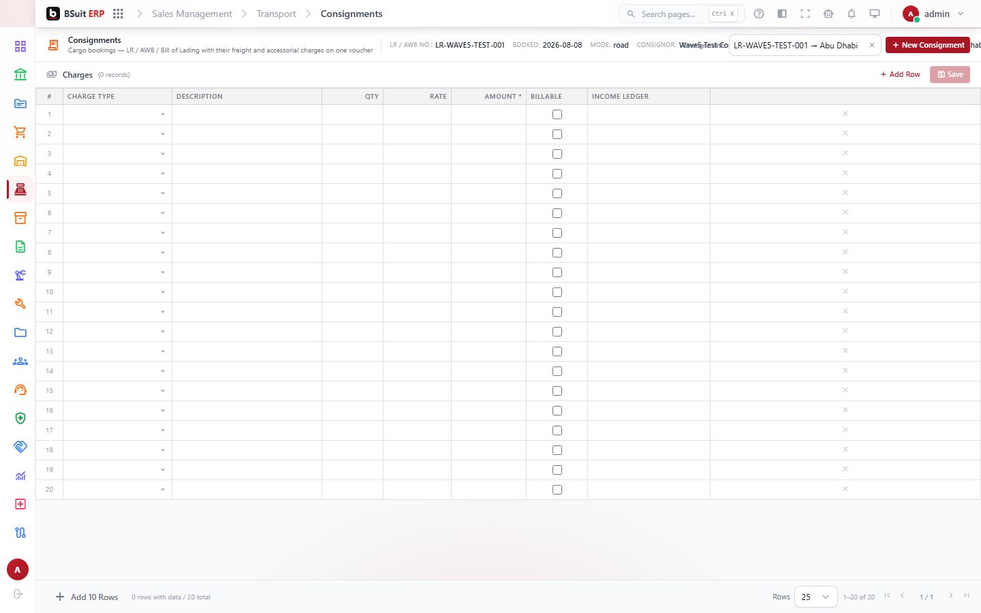Open the wrench maintenance sidebar icon
The height and width of the screenshot is (613, 981).
coord(20,304)
